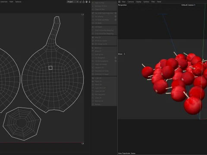This screenshot has width=207, height=155.
Task: Click the Line Up UV icon
Action: tap(93, 55)
